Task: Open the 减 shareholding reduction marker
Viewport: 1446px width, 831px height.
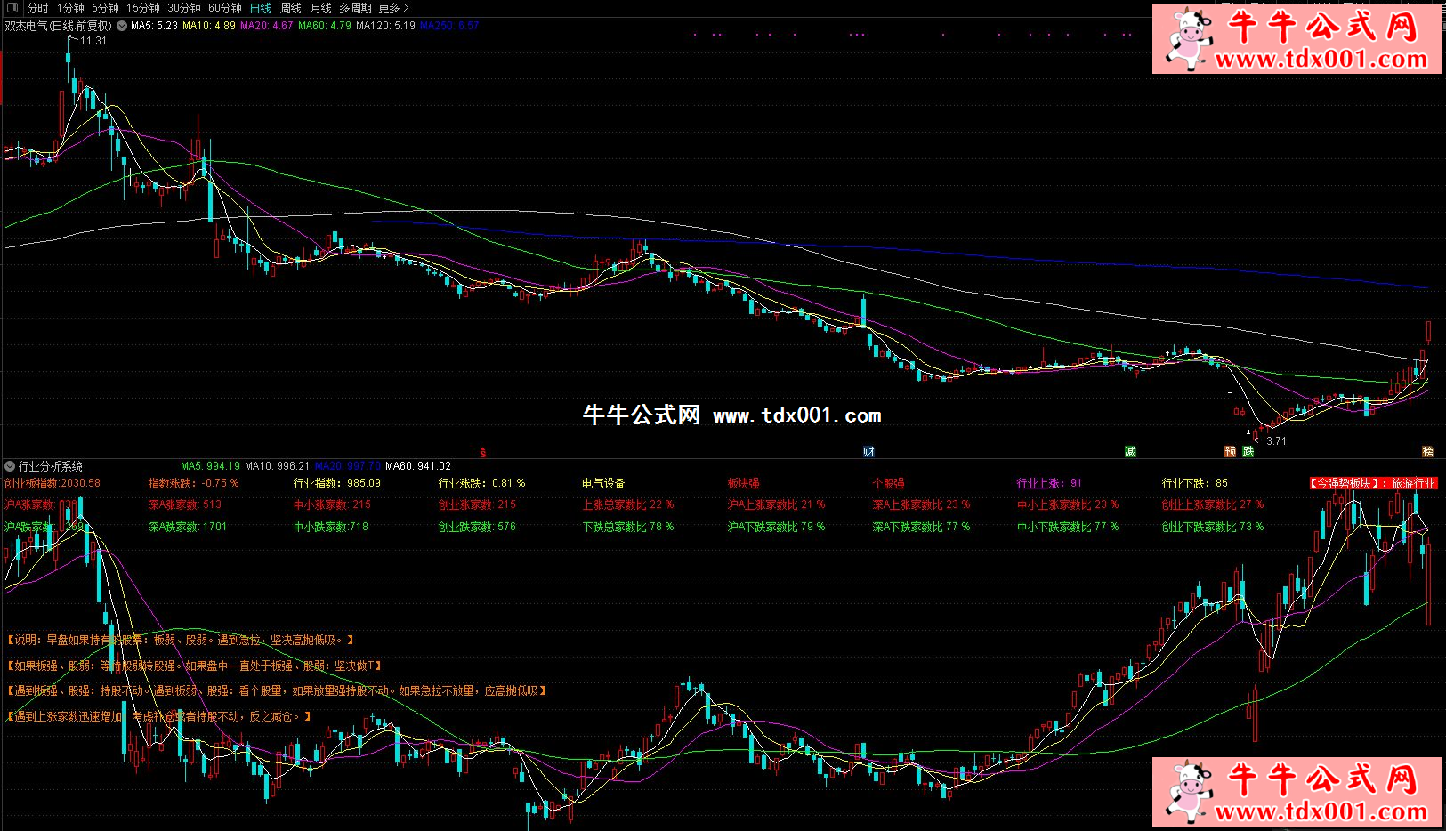Action: [1130, 452]
